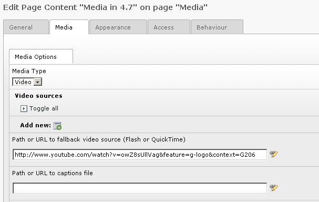Open the Appearance tab
Image resolution: width=319 pixels, height=202 pixels.
118,27
